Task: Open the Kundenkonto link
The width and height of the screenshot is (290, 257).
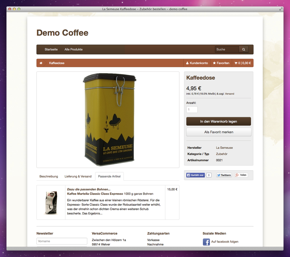Action: 197,63
